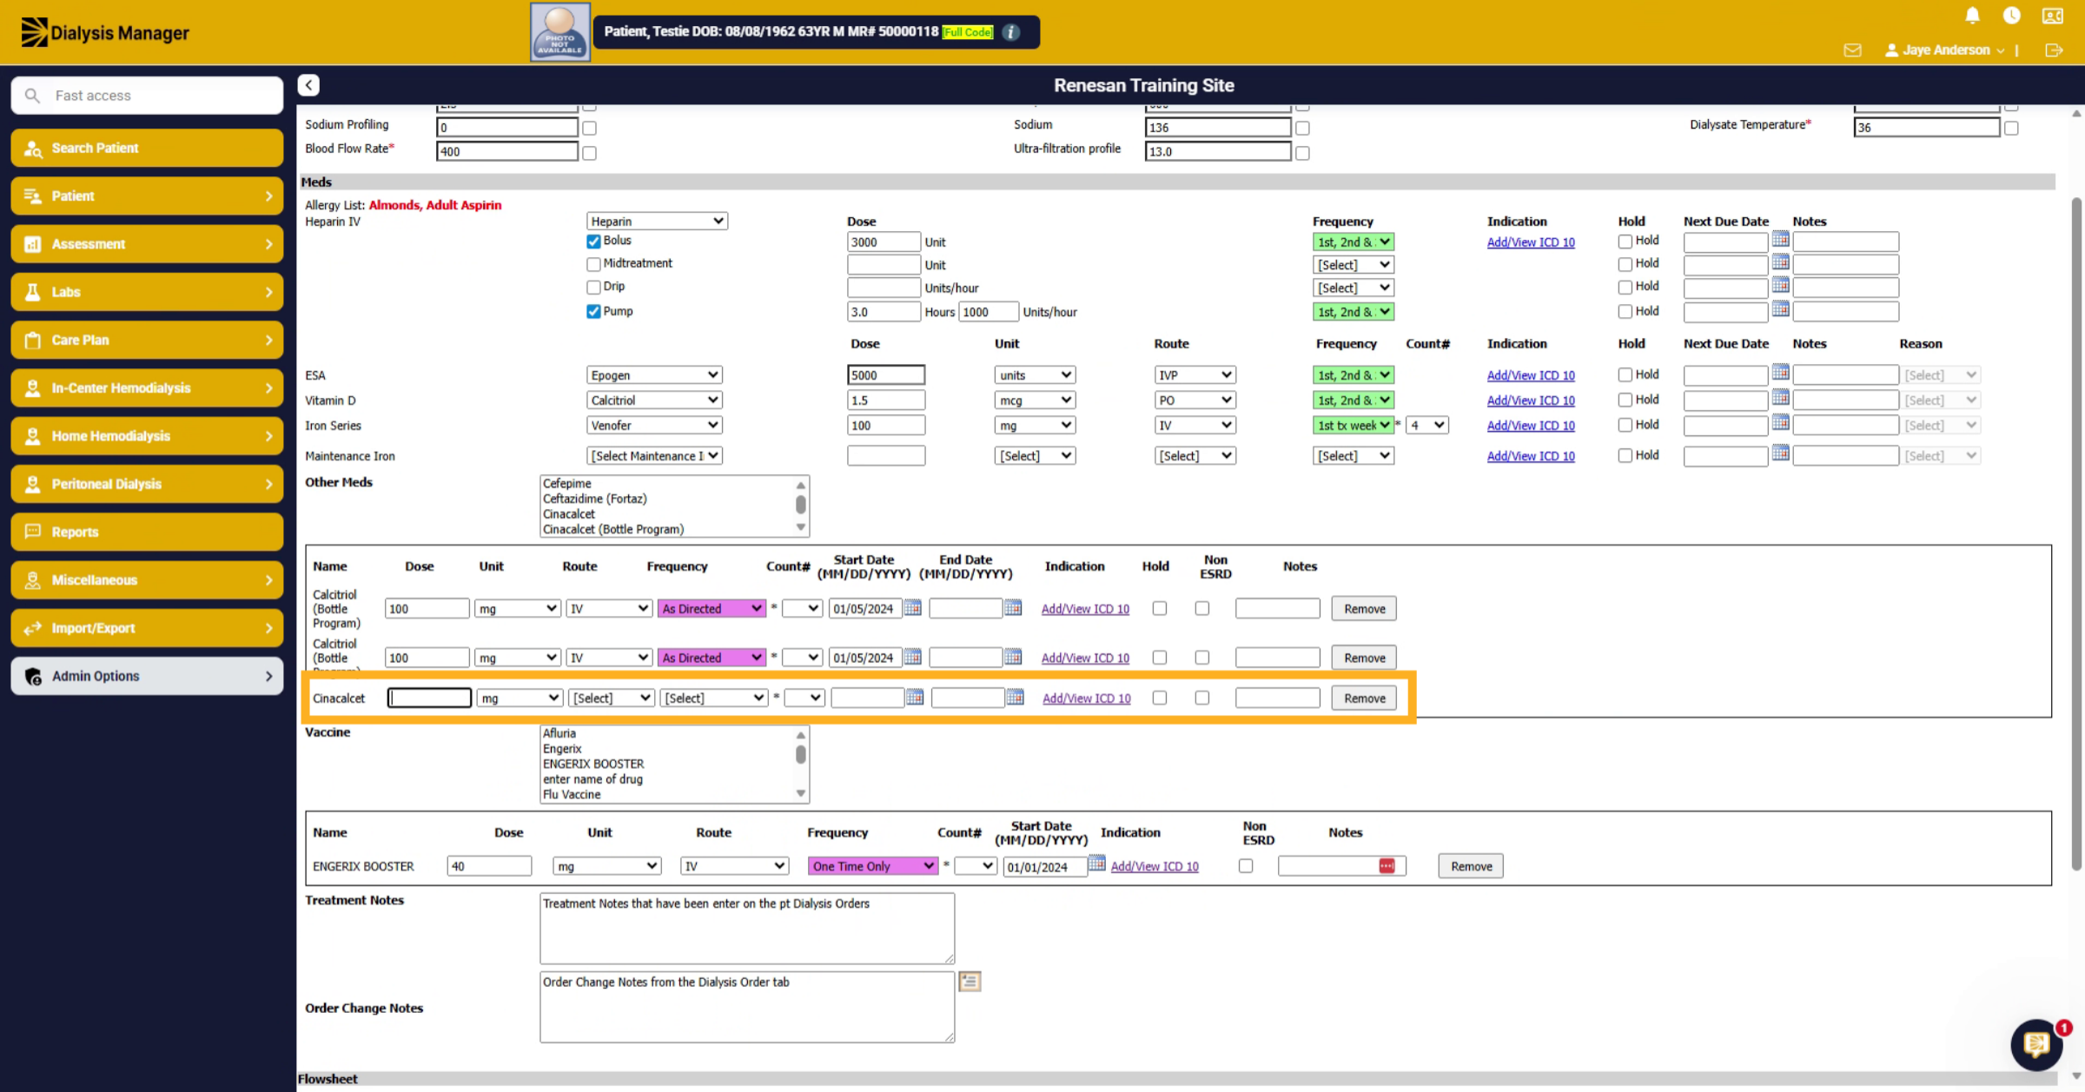This screenshot has width=2085, height=1092.
Task: Expand the Admin Options menu
Action: click(147, 677)
